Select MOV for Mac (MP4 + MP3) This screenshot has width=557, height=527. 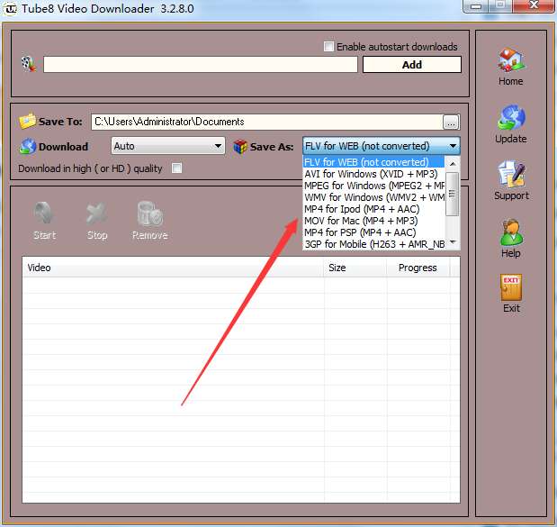pos(373,221)
